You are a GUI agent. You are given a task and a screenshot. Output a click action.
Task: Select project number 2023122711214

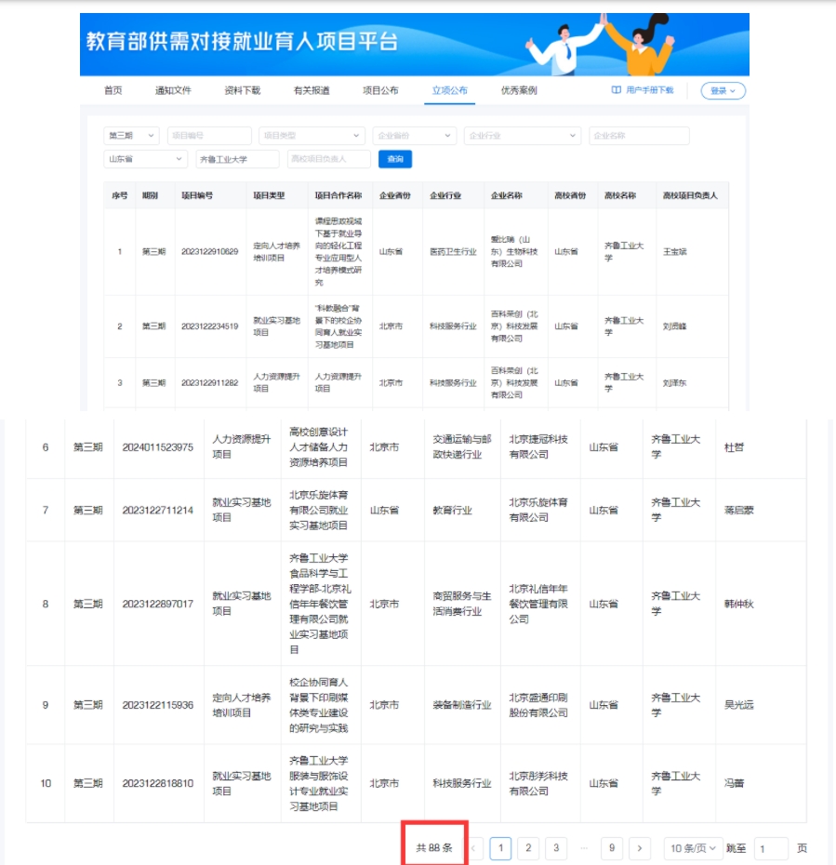coord(158,511)
